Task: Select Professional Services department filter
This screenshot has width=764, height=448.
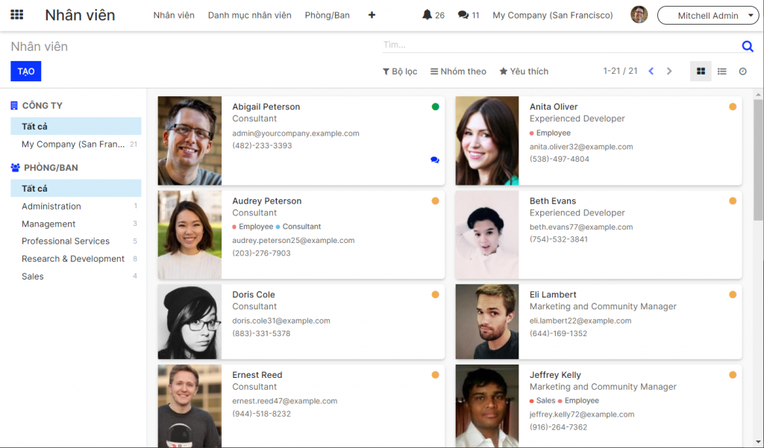Action: tap(76, 241)
